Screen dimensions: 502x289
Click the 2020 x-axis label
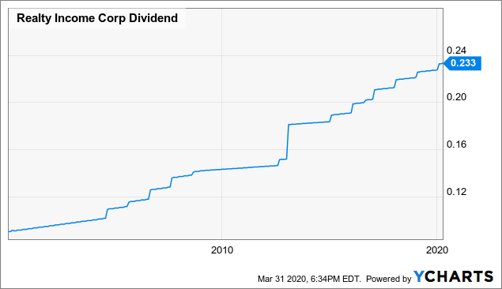437,250
